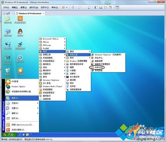Open Internet Explorer (无加载项) entry

click(x=108, y=55)
